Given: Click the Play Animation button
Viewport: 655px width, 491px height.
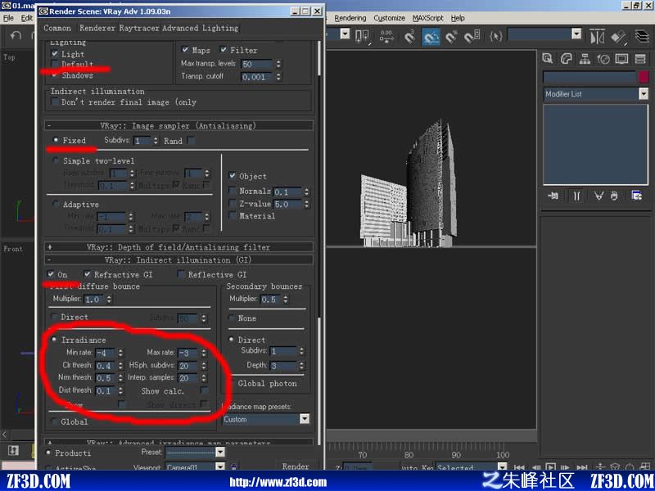Looking at the screenshot, I should [x=551, y=467].
